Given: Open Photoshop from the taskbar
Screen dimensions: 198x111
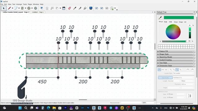Looking at the screenshot, I should pyautogui.click(x=88, y=108).
